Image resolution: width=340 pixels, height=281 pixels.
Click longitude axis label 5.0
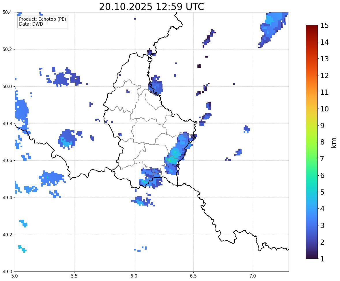click(x=15, y=276)
